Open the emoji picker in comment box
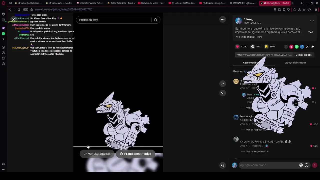 [306, 165]
